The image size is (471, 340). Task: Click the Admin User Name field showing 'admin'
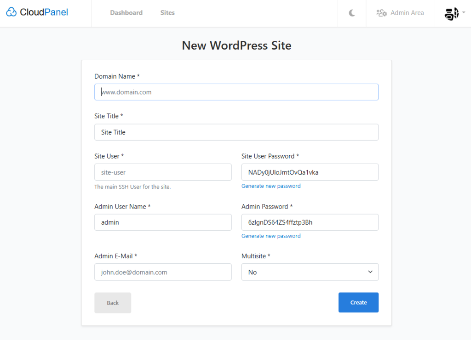(x=163, y=222)
